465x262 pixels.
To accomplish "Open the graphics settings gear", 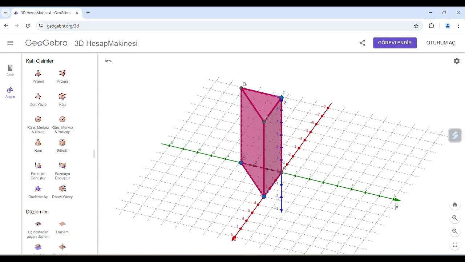I will click(457, 61).
